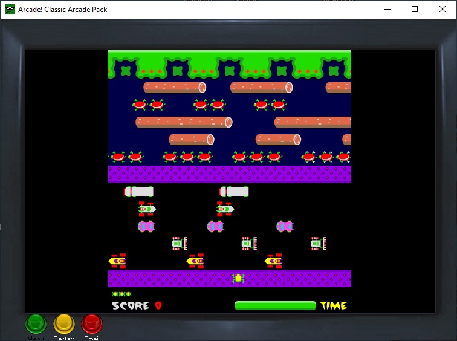Click the red score value 0
Image resolution: width=457 pixels, height=341 pixels.
[x=158, y=305]
